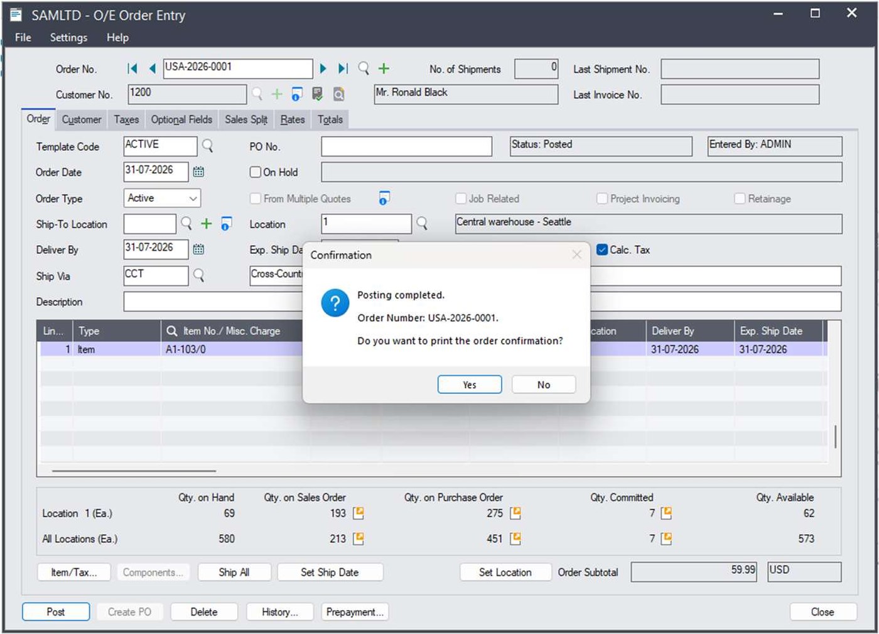Drill down All Locations Qty. on Purchase Order 451
879x634 pixels.
click(515, 538)
